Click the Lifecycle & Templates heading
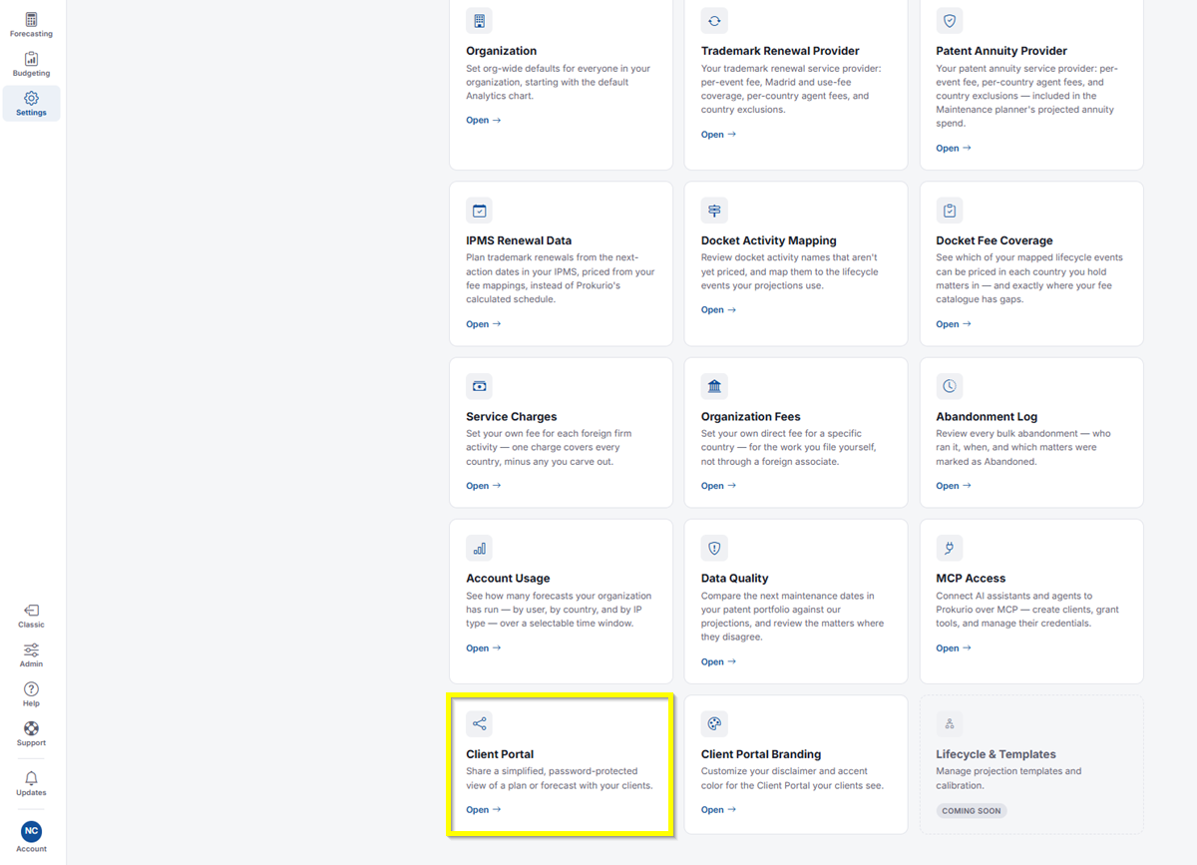Image resolution: width=1197 pixels, height=865 pixels. [996, 754]
